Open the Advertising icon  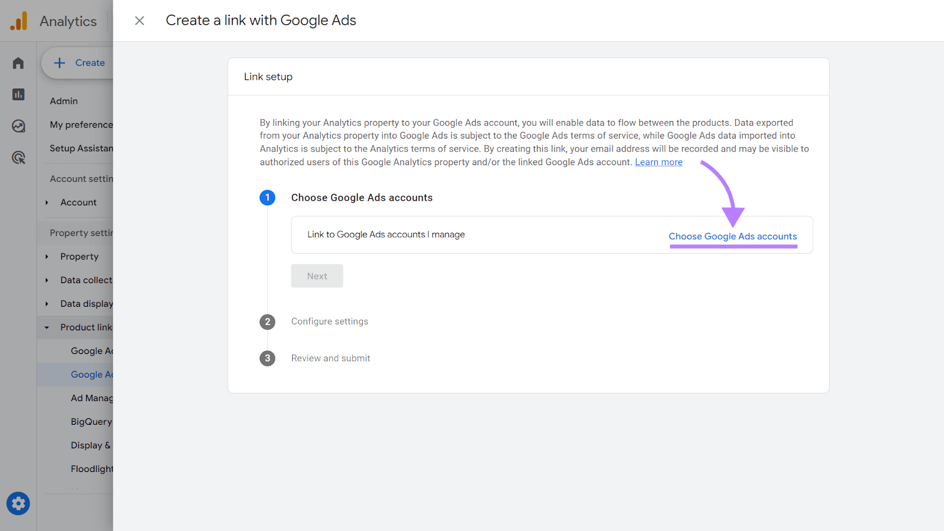tap(18, 158)
